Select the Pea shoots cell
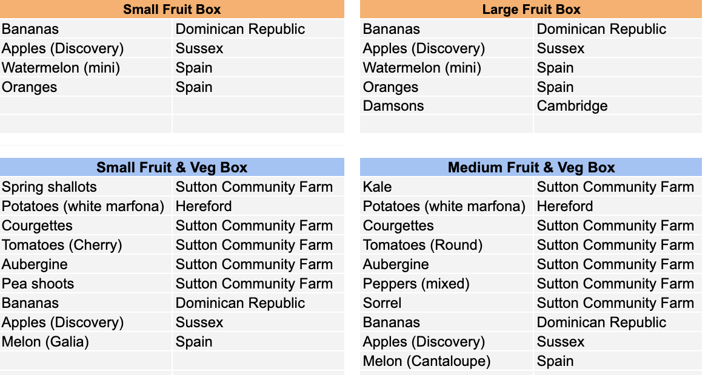The width and height of the screenshot is (708, 375). coord(86,284)
